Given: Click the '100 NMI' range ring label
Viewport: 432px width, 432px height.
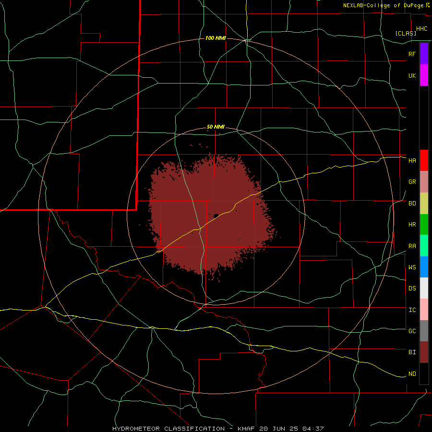Looking at the screenshot, I should click(216, 38).
